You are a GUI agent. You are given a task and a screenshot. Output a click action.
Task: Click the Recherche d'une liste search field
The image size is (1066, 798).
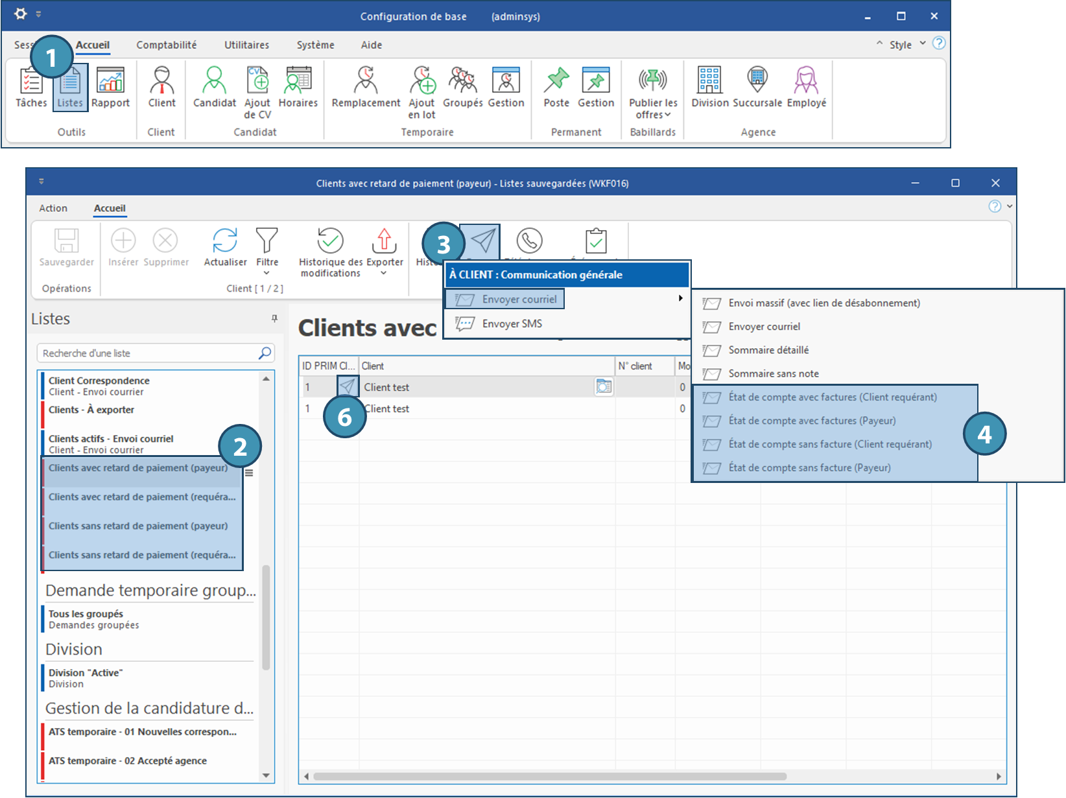coord(148,353)
